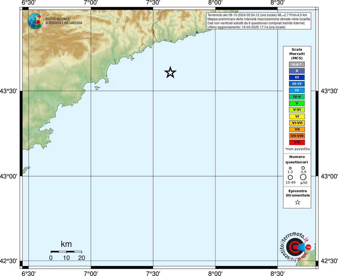Click the Istituto Nazionale di Geofisica text

[64, 21]
